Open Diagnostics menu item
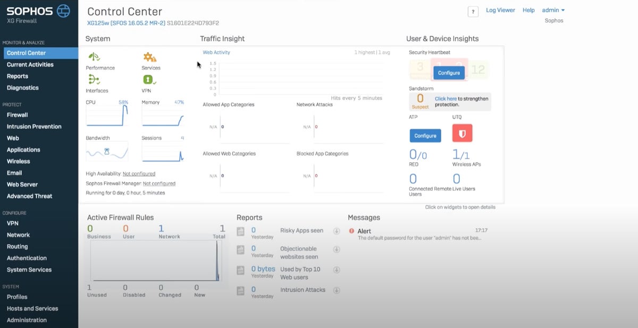 point(22,88)
